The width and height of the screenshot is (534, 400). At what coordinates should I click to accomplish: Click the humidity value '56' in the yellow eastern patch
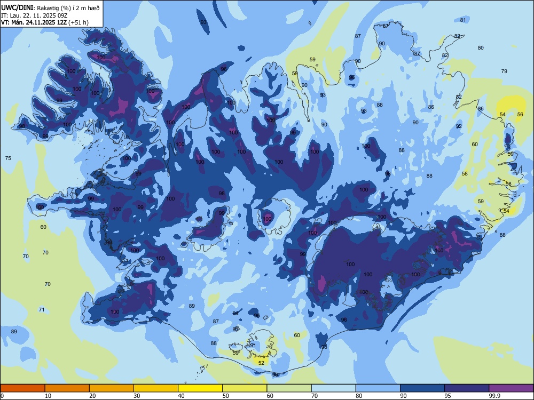click(x=520, y=114)
